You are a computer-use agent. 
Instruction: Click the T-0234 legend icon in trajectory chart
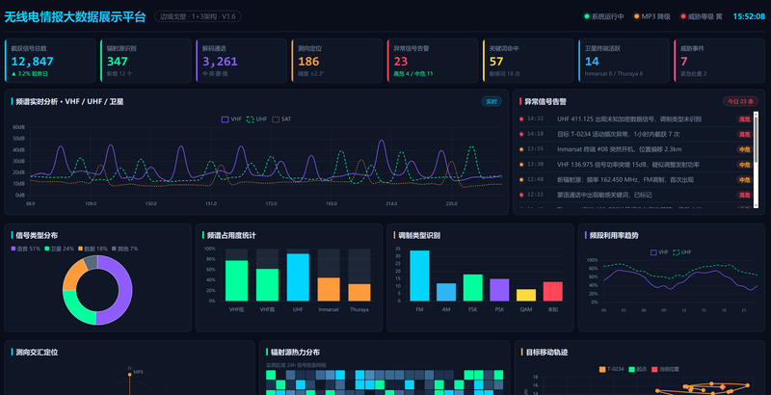[x=602, y=369]
